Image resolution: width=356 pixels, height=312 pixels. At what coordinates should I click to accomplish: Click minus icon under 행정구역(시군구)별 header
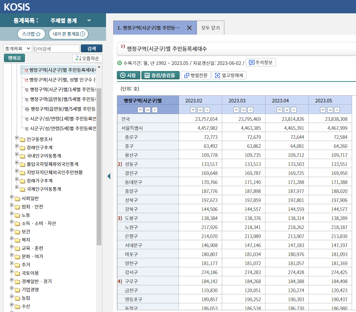(155, 110)
